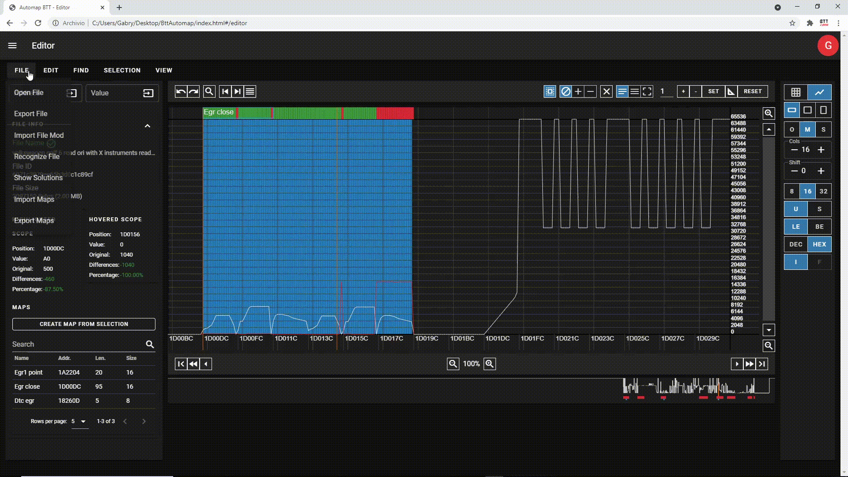The width and height of the screenshot is (848, 477).
Task: Open the hamburger navigation menu
Action: pos(12,45)
